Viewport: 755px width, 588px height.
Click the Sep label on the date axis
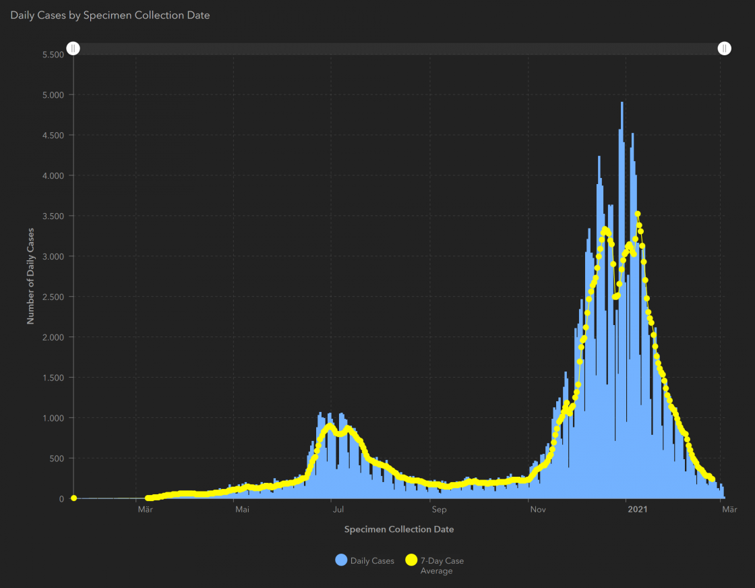click(439, 510)
